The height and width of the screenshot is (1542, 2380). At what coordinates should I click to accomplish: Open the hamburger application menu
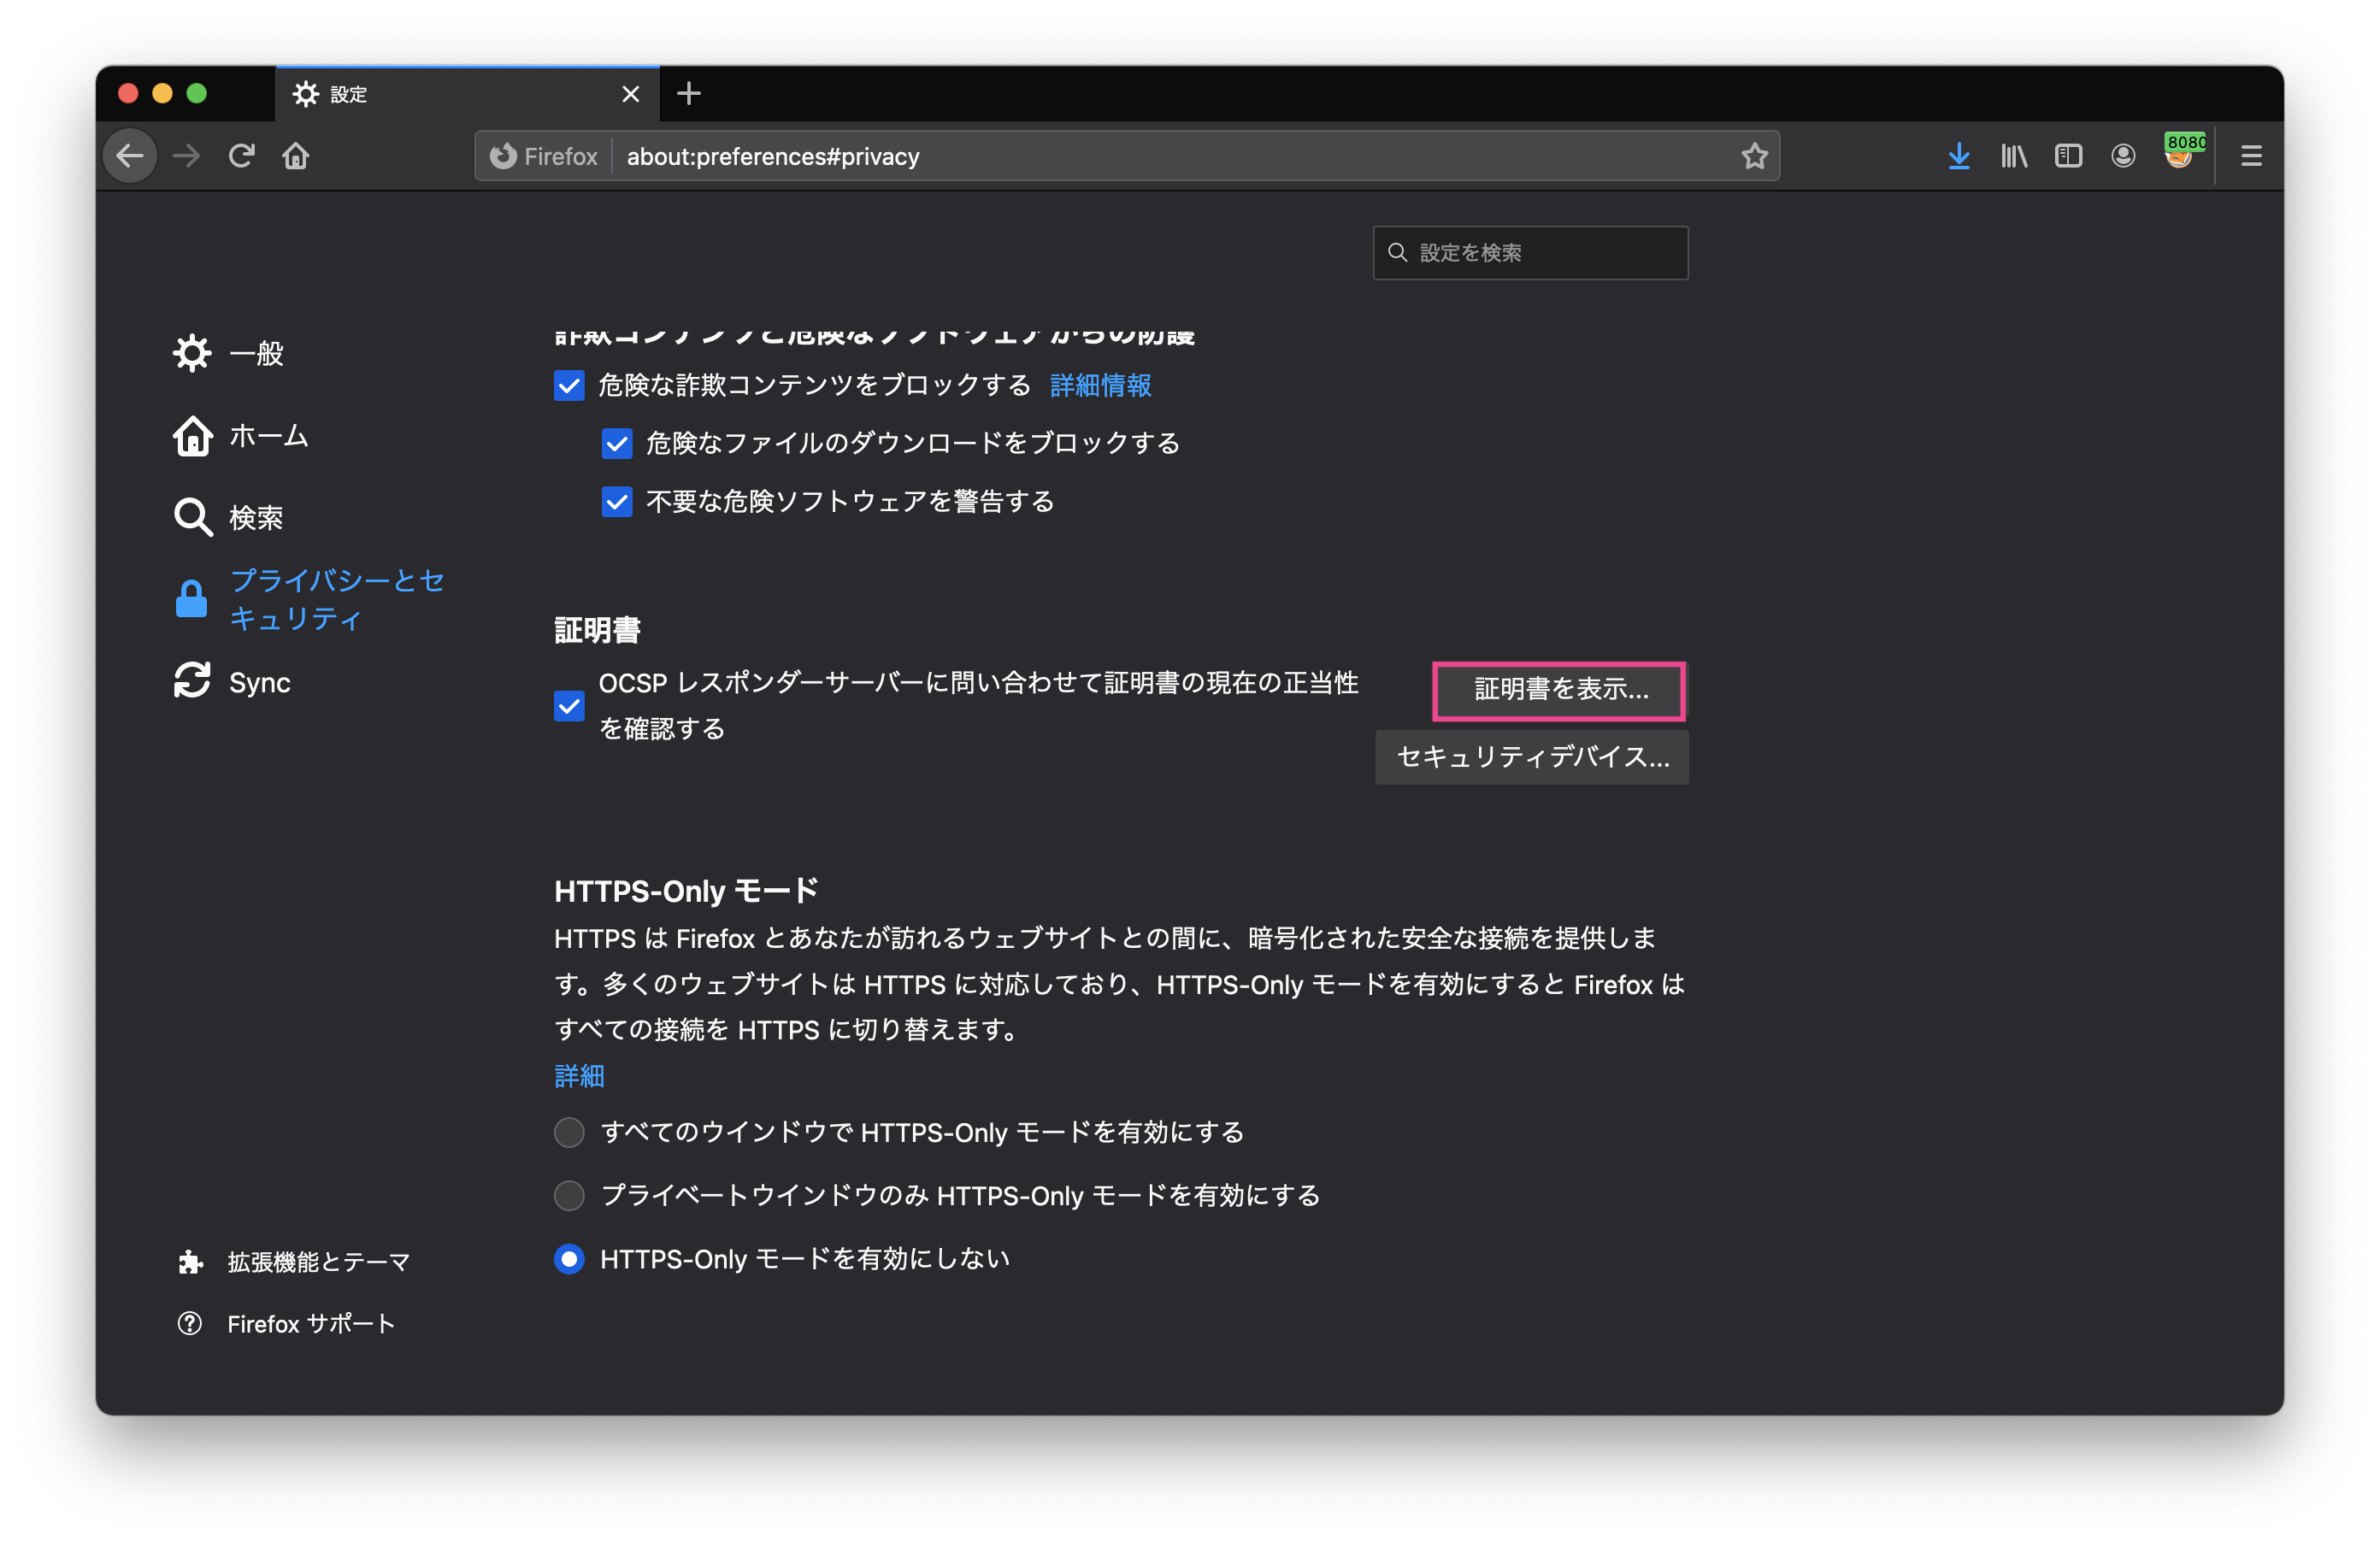2251,156
